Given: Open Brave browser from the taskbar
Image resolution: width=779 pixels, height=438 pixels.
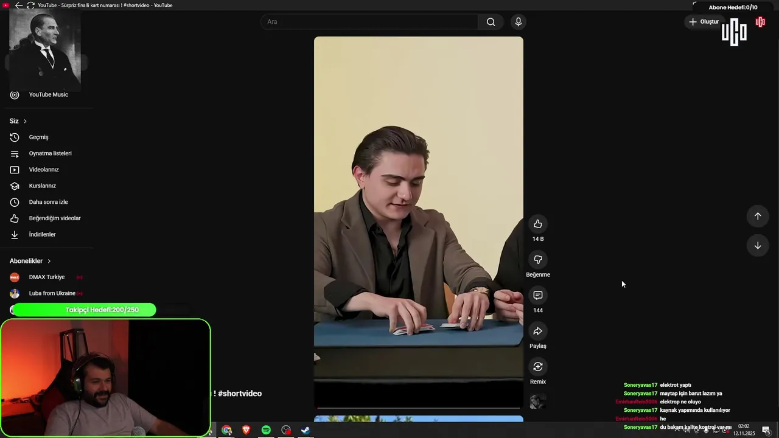Looking at the screenshot, I should point(246,430).
